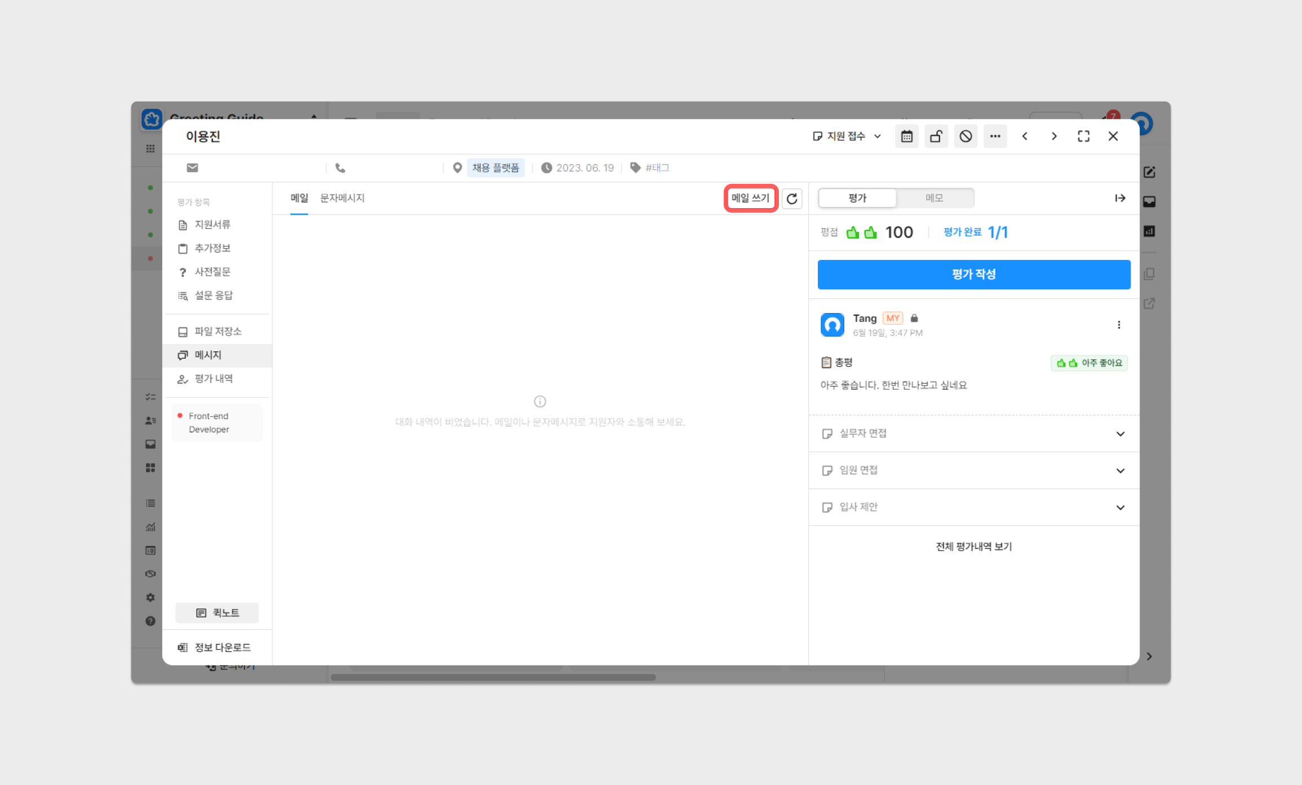Refresh the message list
The image size is (1302, 785).
click(792, 199)
